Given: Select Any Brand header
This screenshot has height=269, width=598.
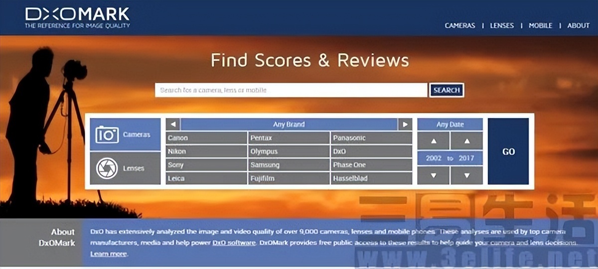Looking at the screenshot, I should coord(289,124).
